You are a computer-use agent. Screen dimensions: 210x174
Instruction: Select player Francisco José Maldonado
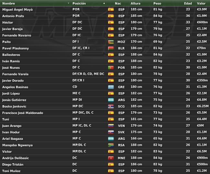[x=23, y=113]
